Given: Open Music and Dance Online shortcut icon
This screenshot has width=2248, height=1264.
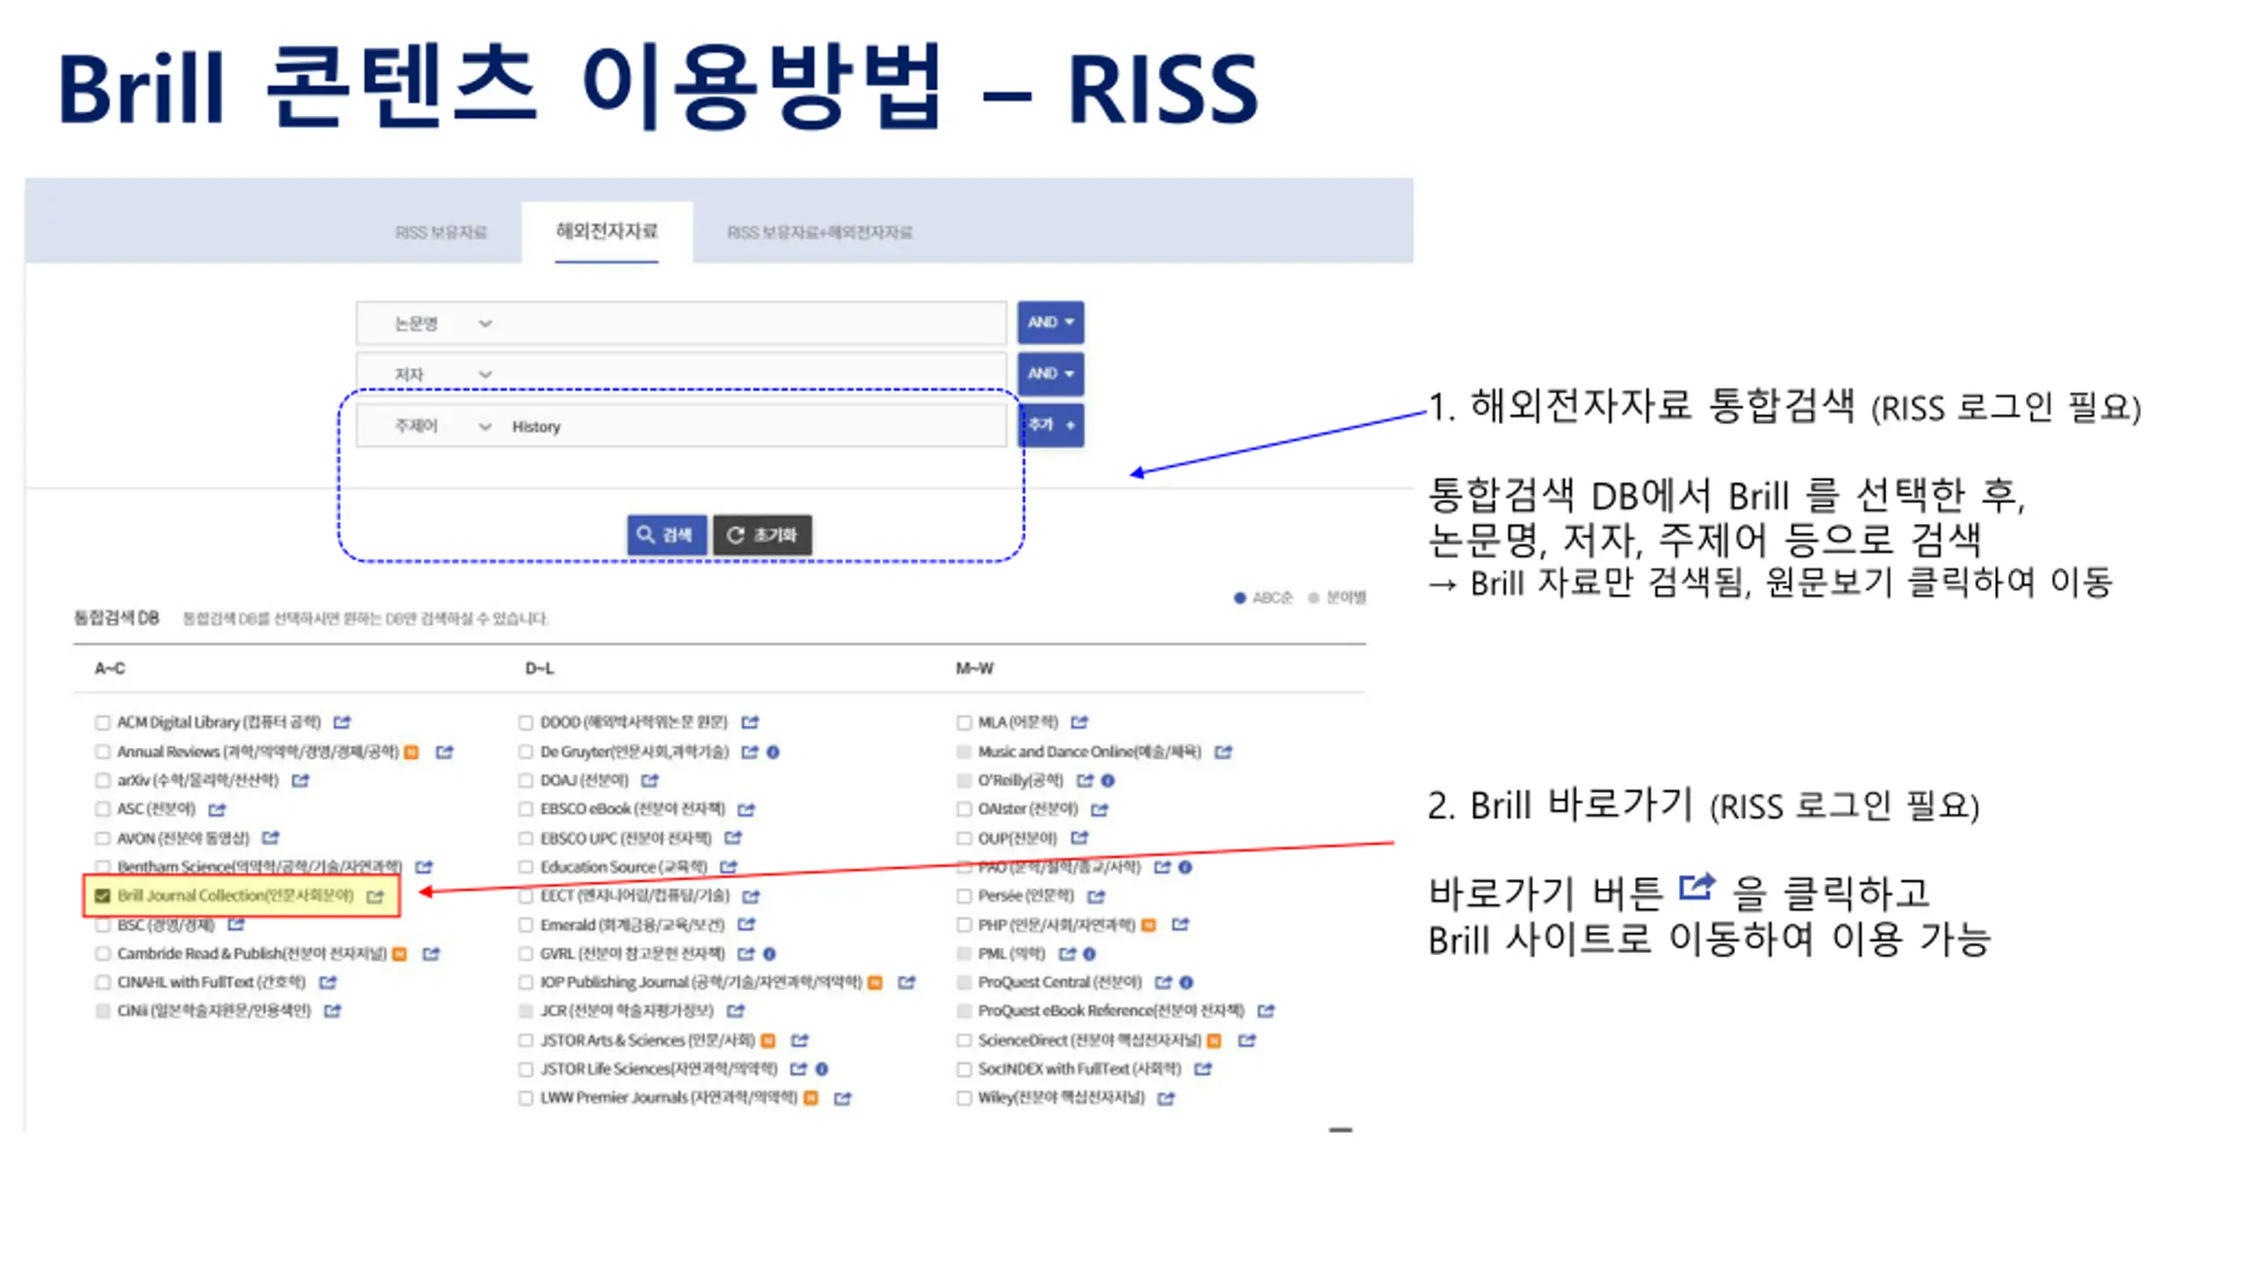Looking at the screenshot, I should click(x=1223, y=752).
